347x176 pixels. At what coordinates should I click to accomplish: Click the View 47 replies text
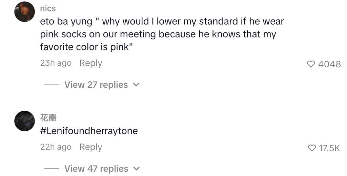tap(96, 169)
